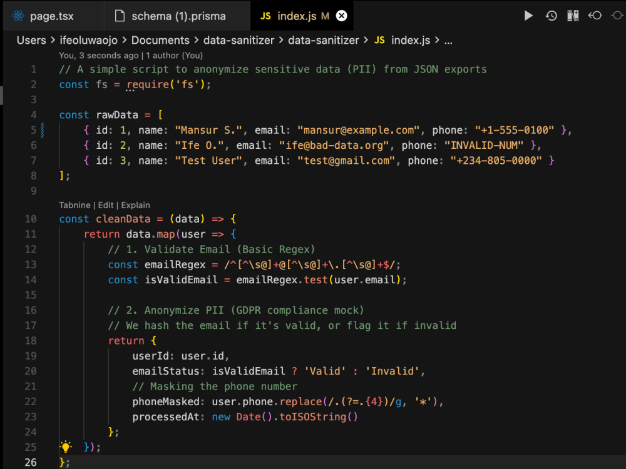
Task: Click the git change marker on line 5
Action: click(43, 130)
